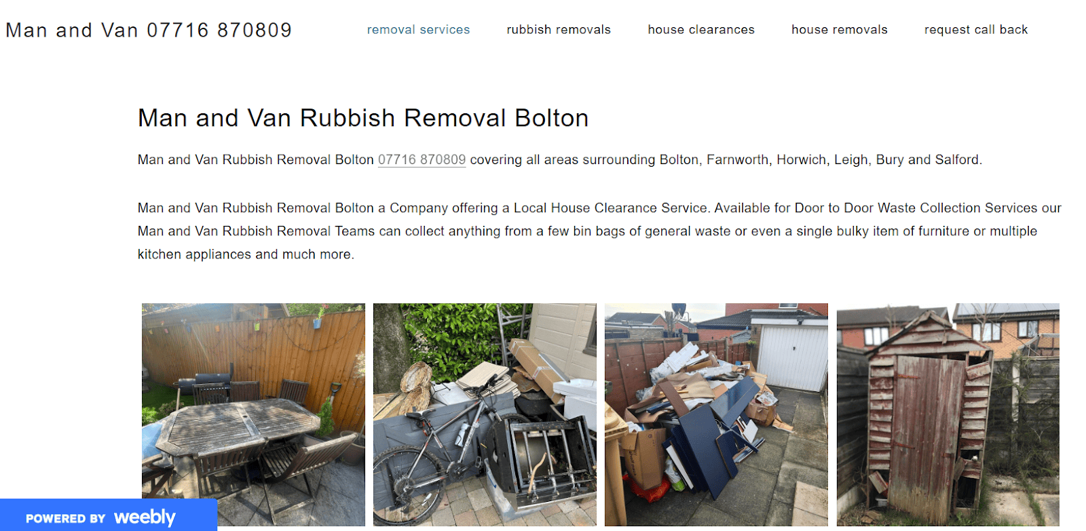The height and width of the screenshot is (531, 1086).
Task: Open the house clearances page
Action: pyautogui.click(x=701, y=30)
